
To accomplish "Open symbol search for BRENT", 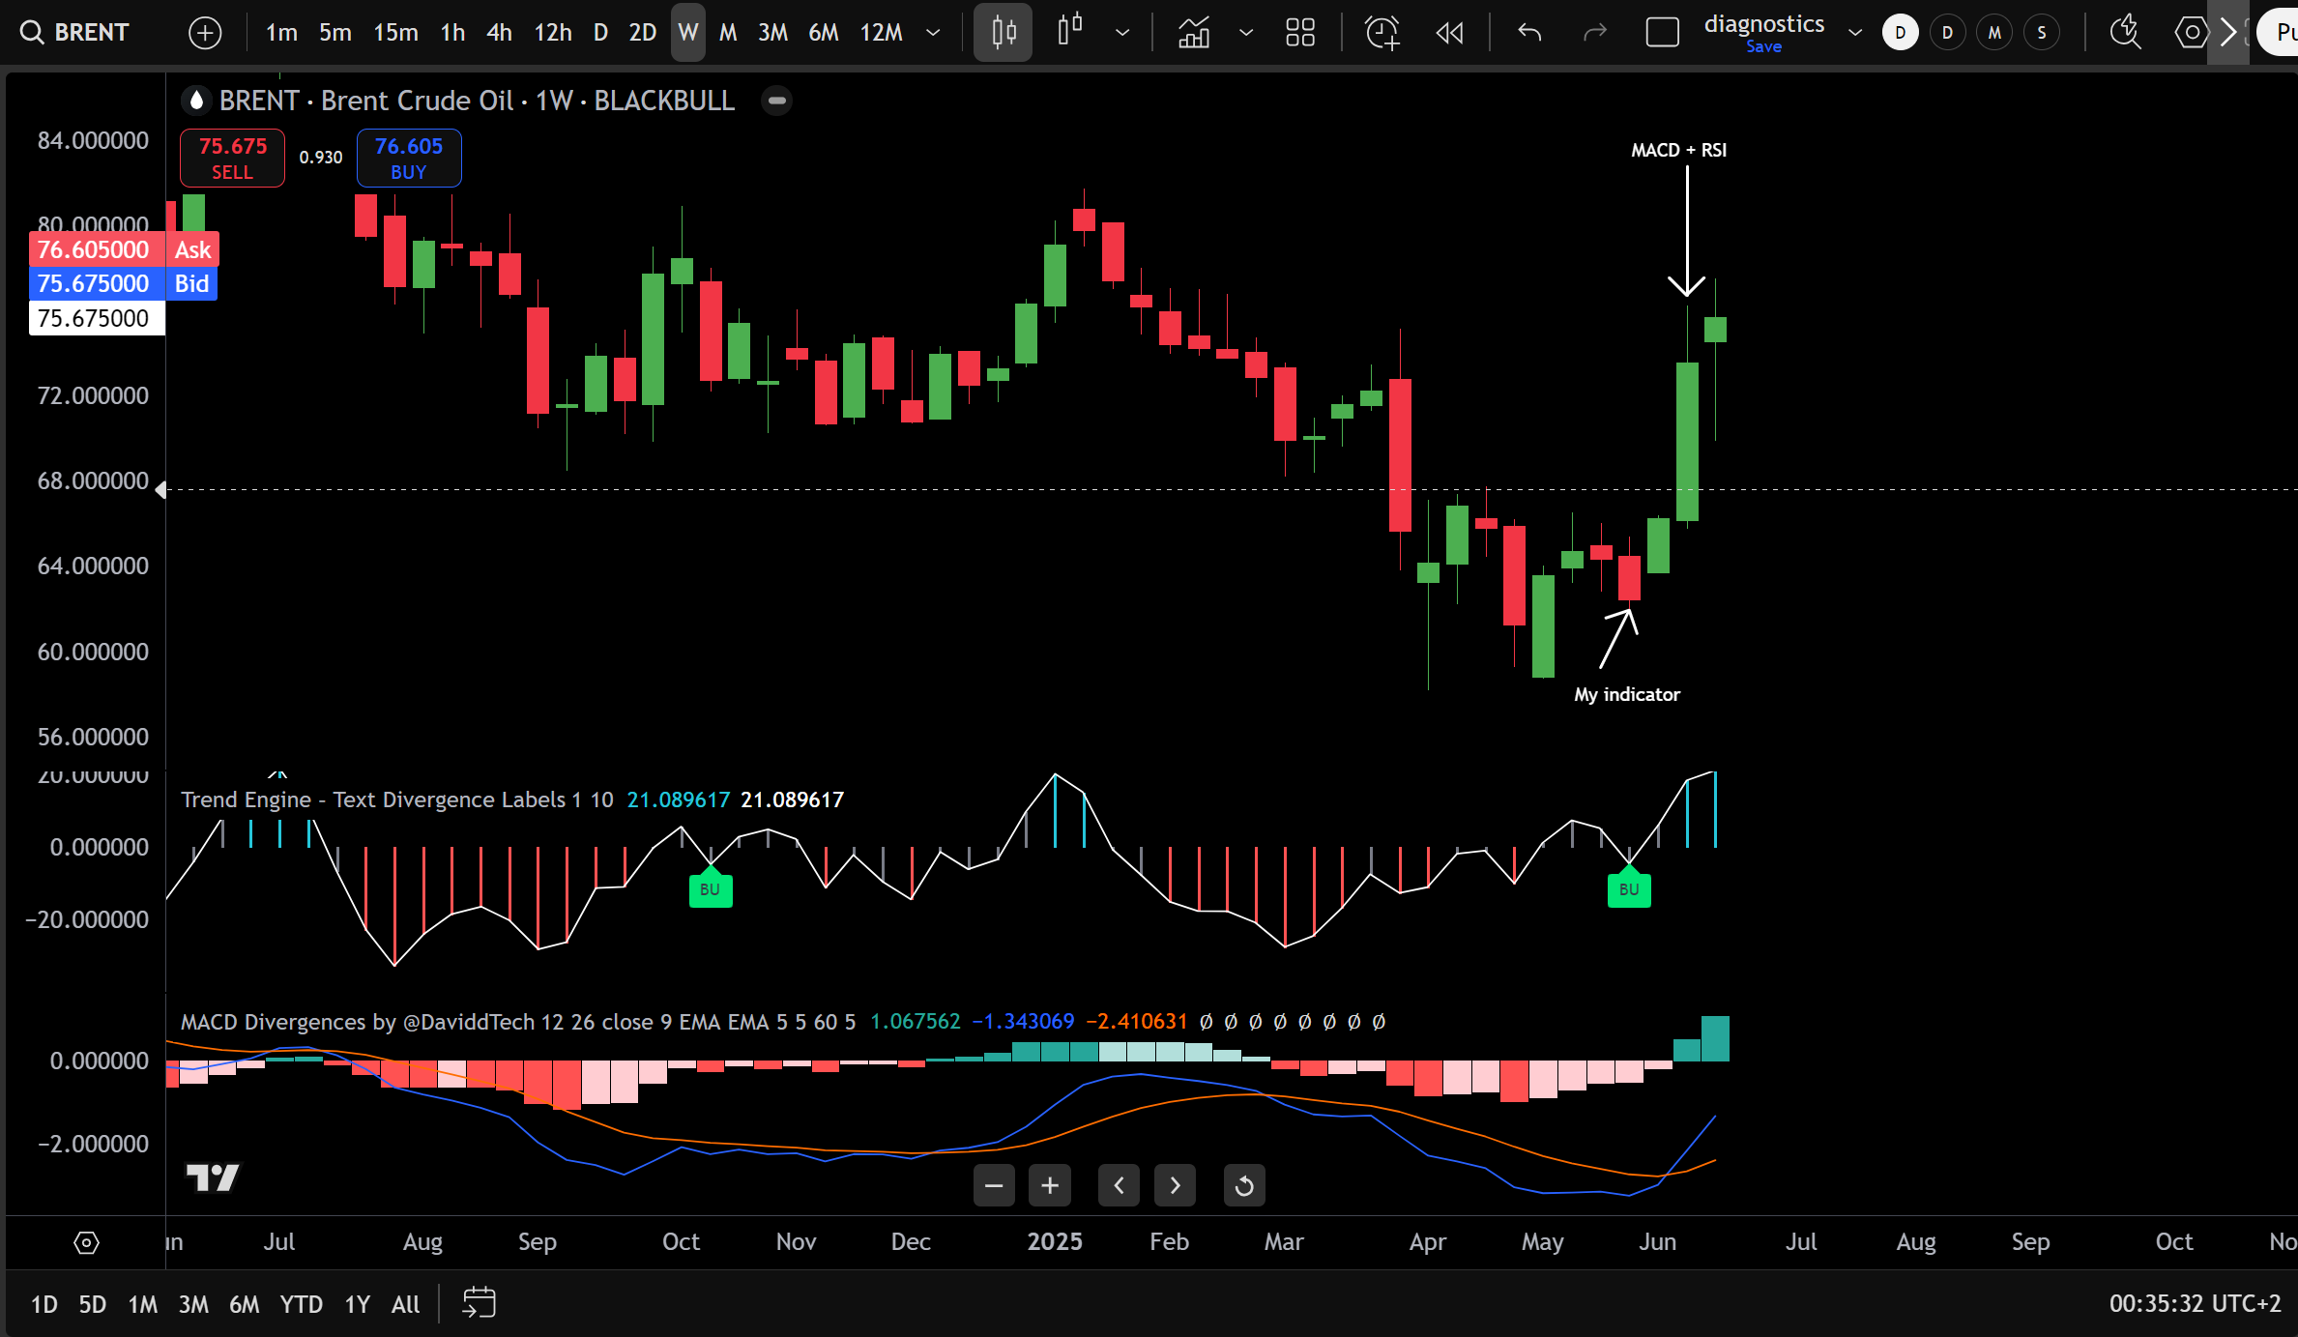I will pos(75,32).
